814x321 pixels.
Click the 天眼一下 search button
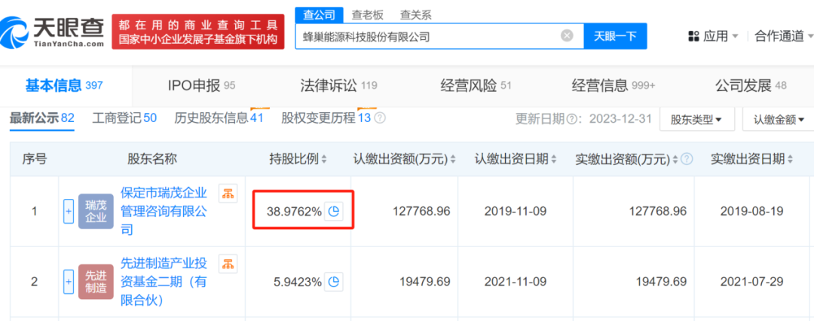[x=615, y=36]
